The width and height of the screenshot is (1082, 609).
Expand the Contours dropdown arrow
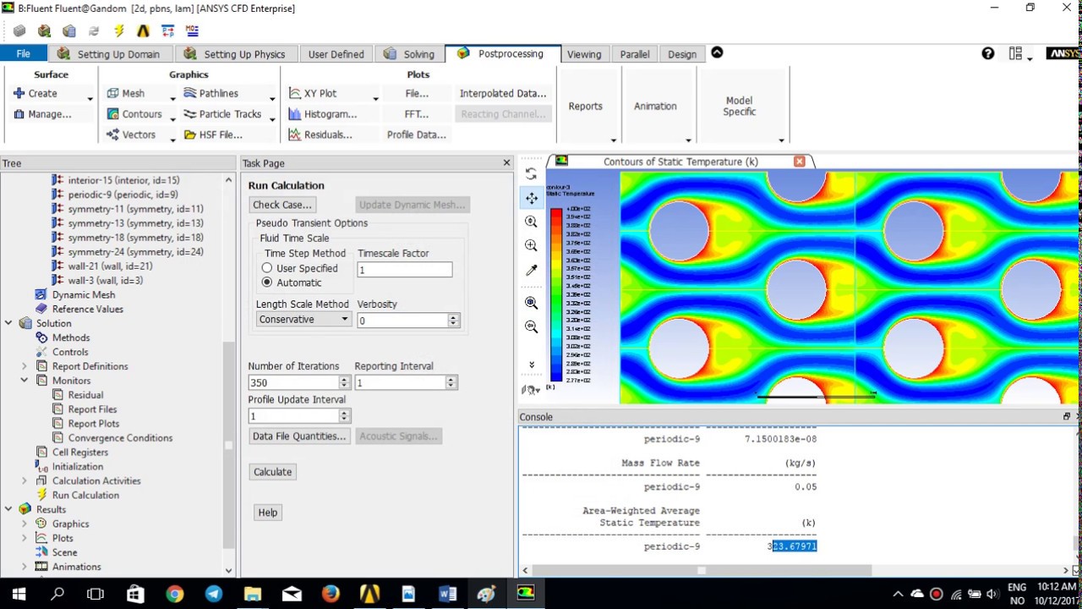[x=172, y=119]
